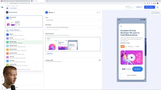Click the Start Testing button
The height and width of the screenshot is (90, 161).
tap(150, 7)
